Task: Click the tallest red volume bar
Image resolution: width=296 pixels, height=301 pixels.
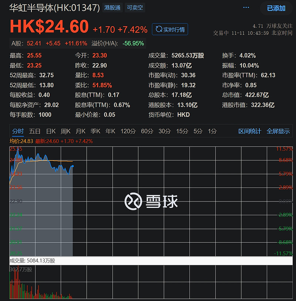Action: click(x=18, y=282)
